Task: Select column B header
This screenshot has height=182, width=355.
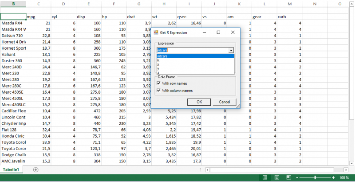Action: (13, 4)
